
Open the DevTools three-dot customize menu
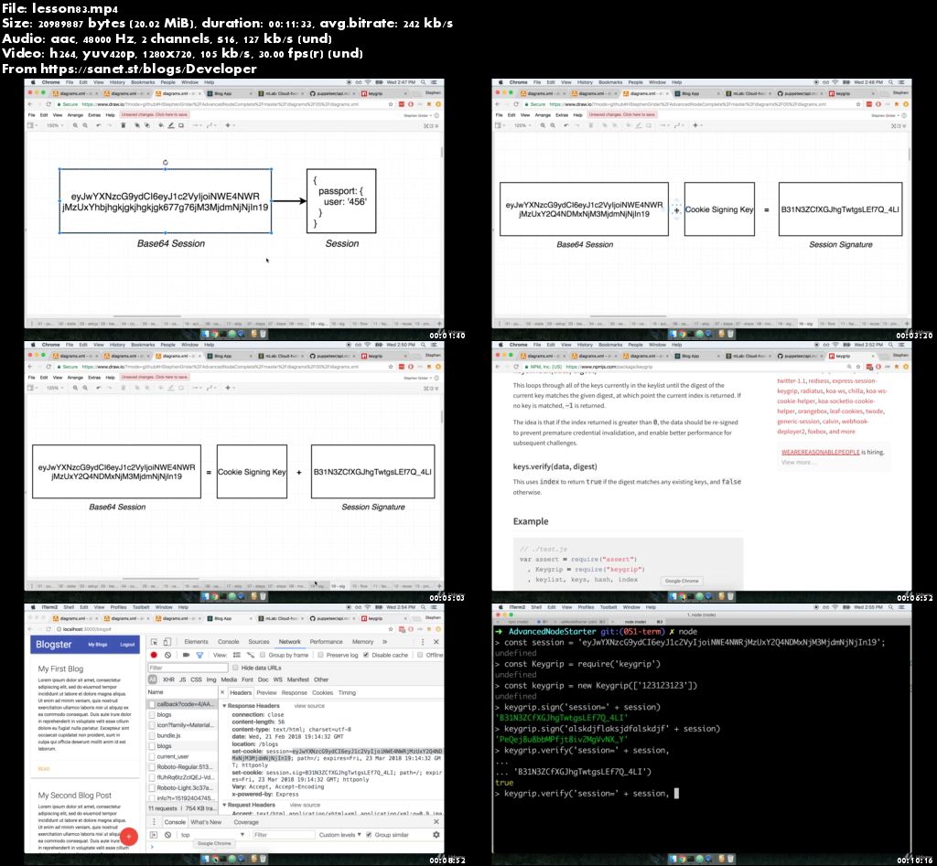click(x=423, y=641)
